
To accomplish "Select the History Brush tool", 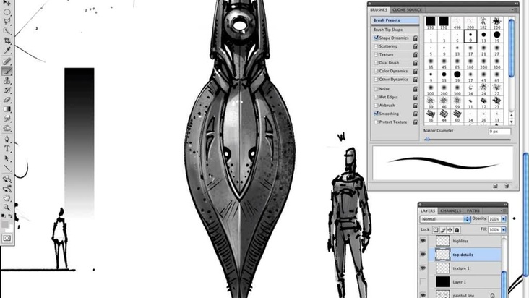I will 7,90.
